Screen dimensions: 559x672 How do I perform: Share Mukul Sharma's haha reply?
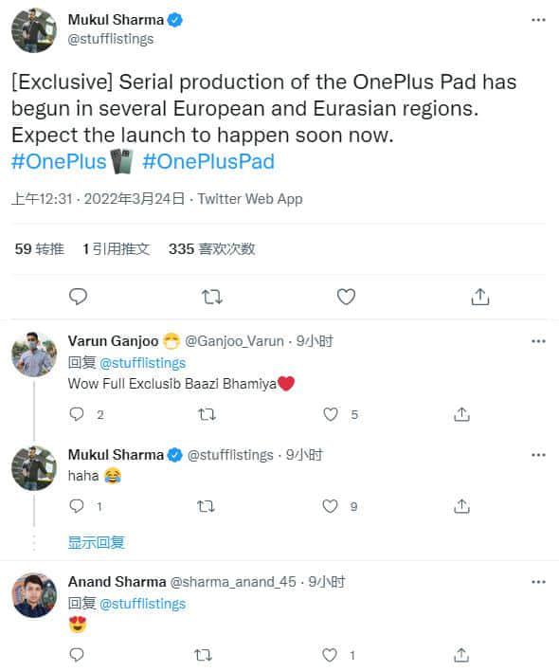pyautogui.click(x=461, y=506)
